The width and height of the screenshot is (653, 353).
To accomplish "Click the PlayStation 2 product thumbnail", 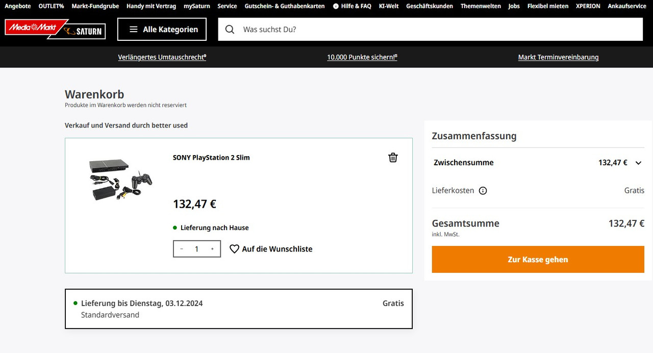I will [x=120, y=180].
